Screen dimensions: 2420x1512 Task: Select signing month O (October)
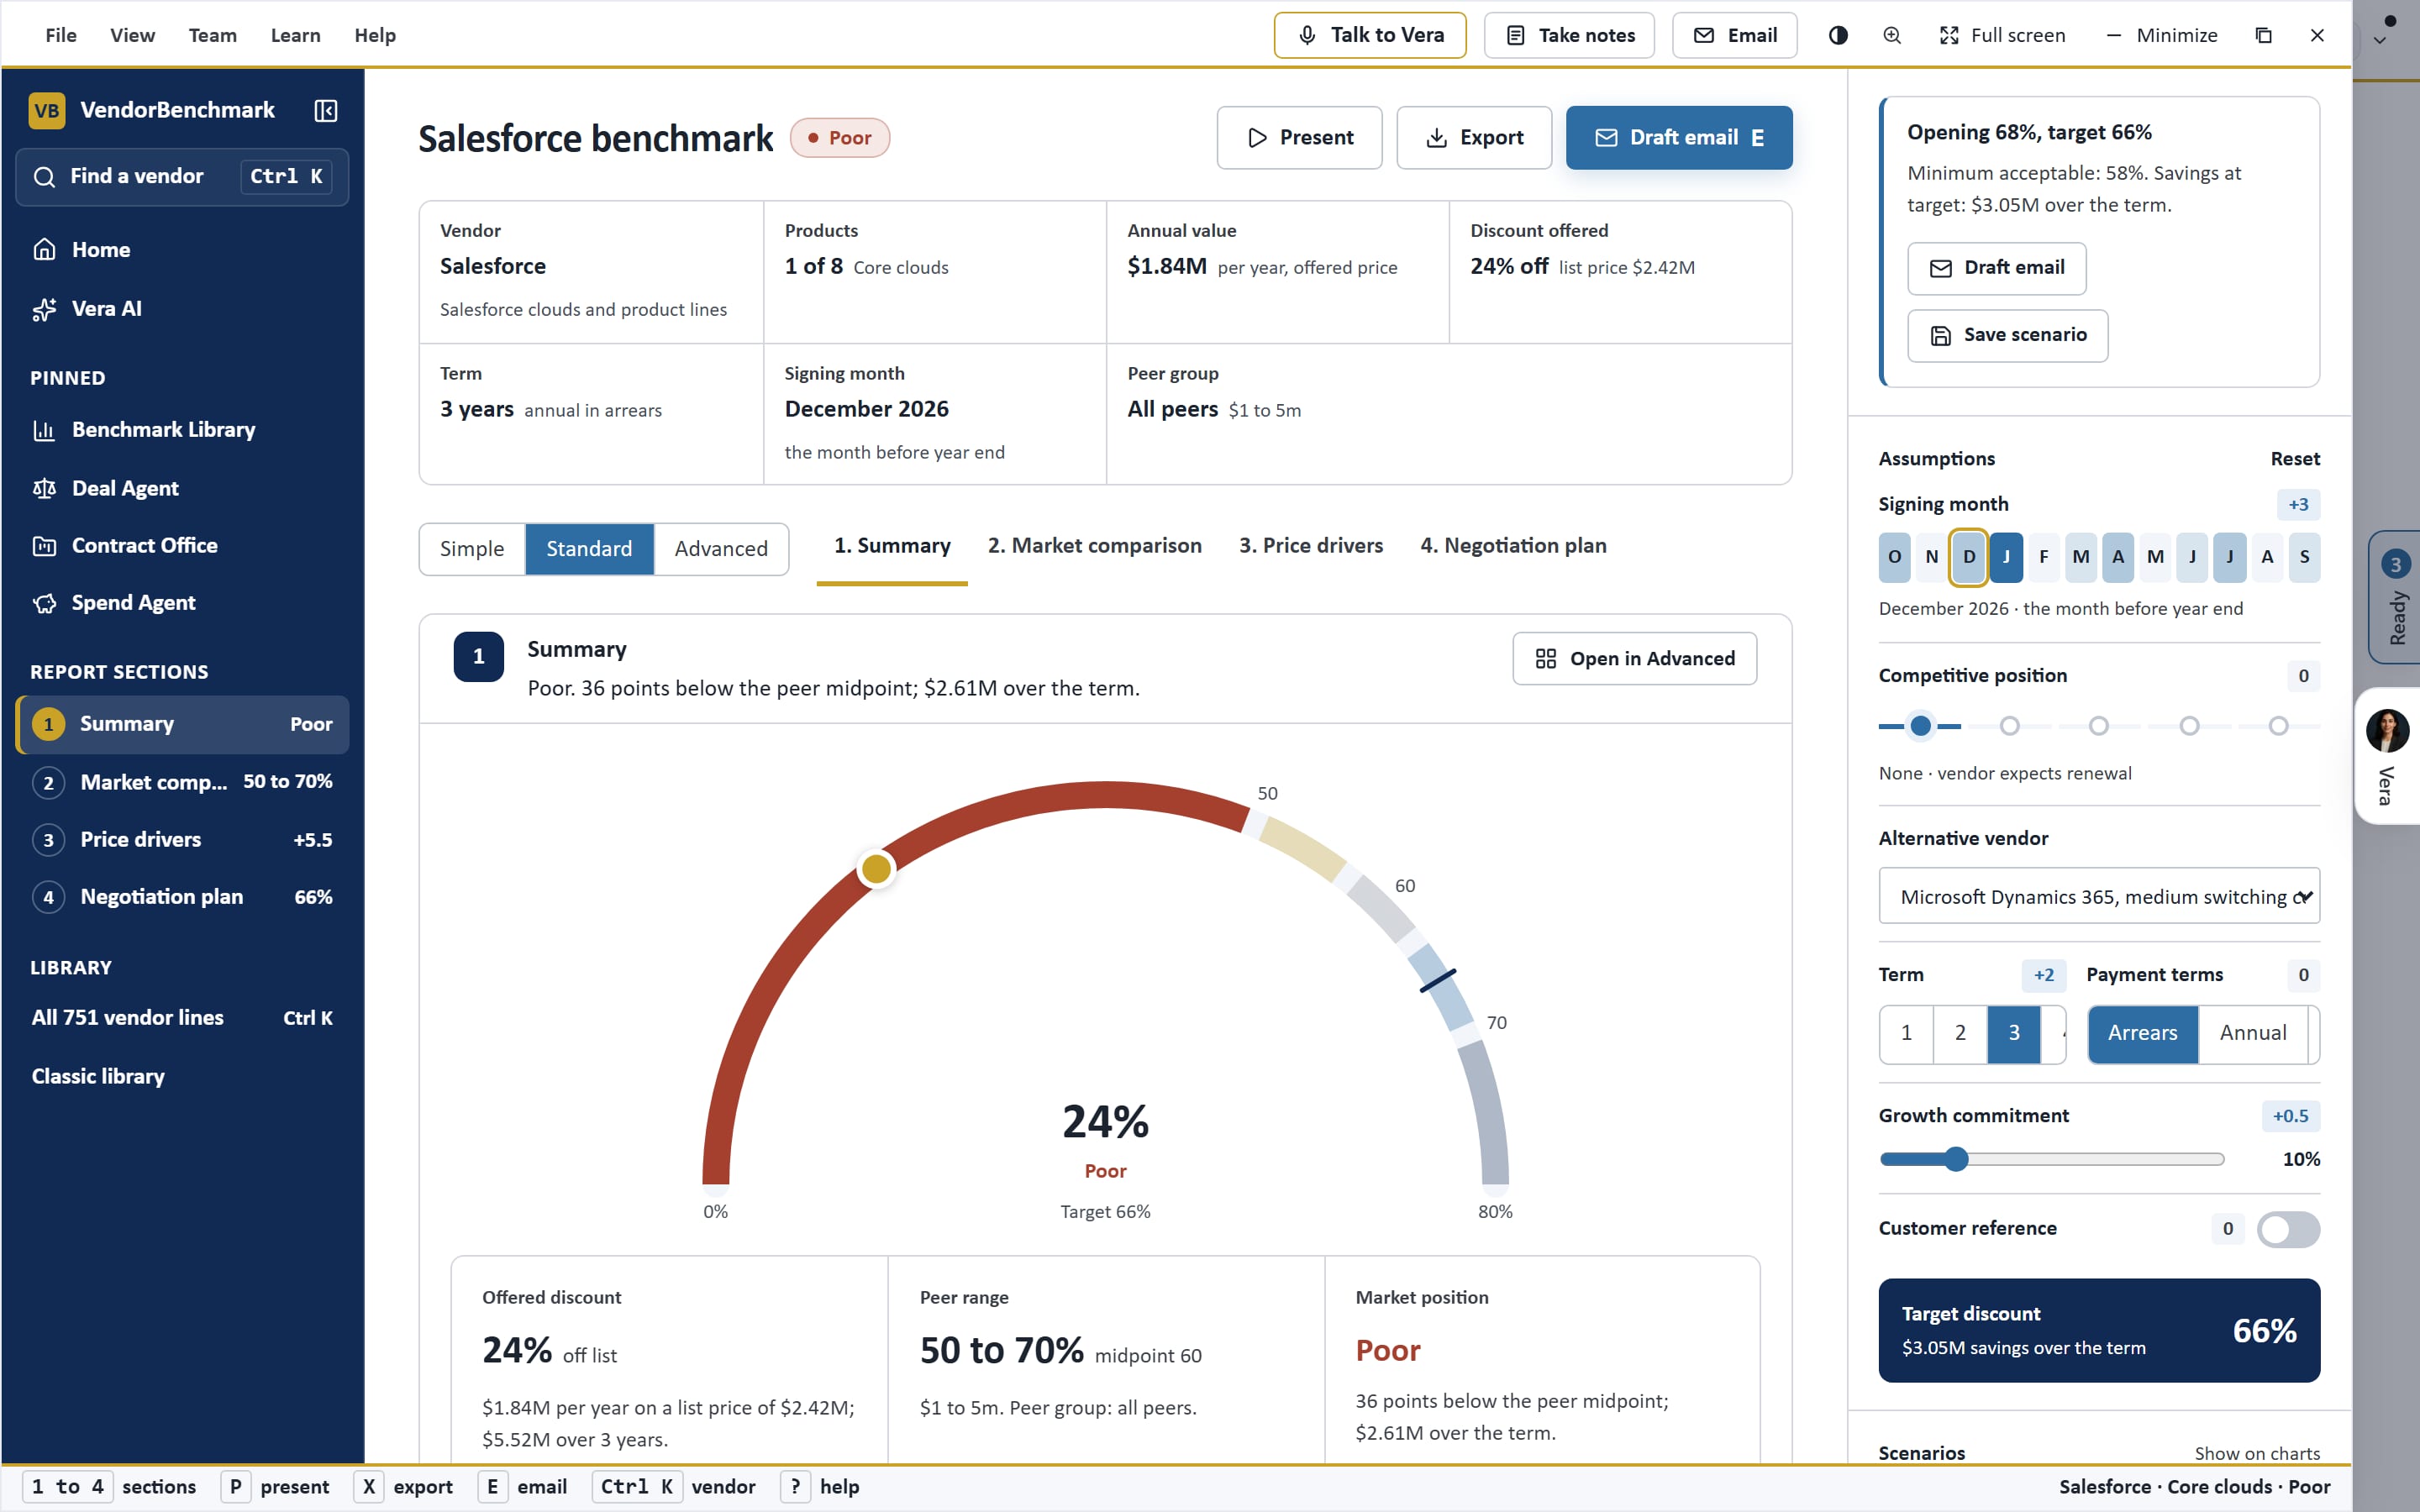(x=1894, y=557)
